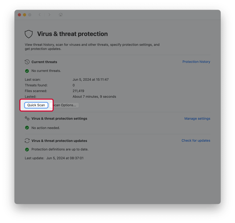
Task: Click the refresh arrows icon for protection updates
Action: [27, 141]
